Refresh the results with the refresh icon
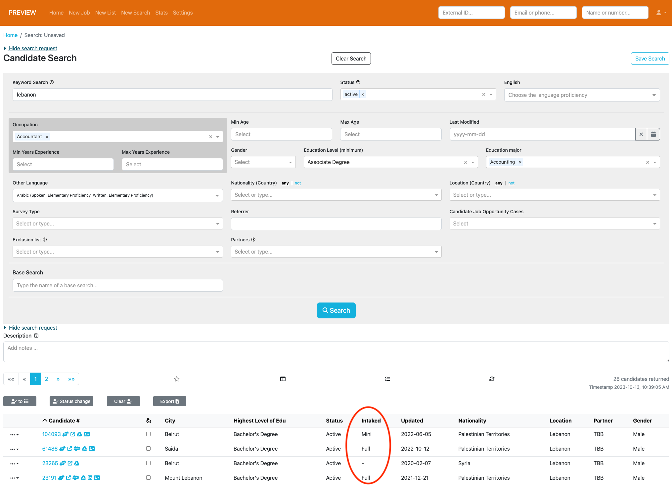Screen dimensions: 672x485 pos(492,379)
